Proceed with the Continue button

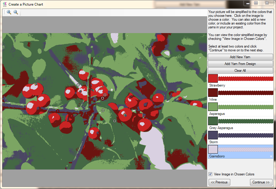coord(261,182)
